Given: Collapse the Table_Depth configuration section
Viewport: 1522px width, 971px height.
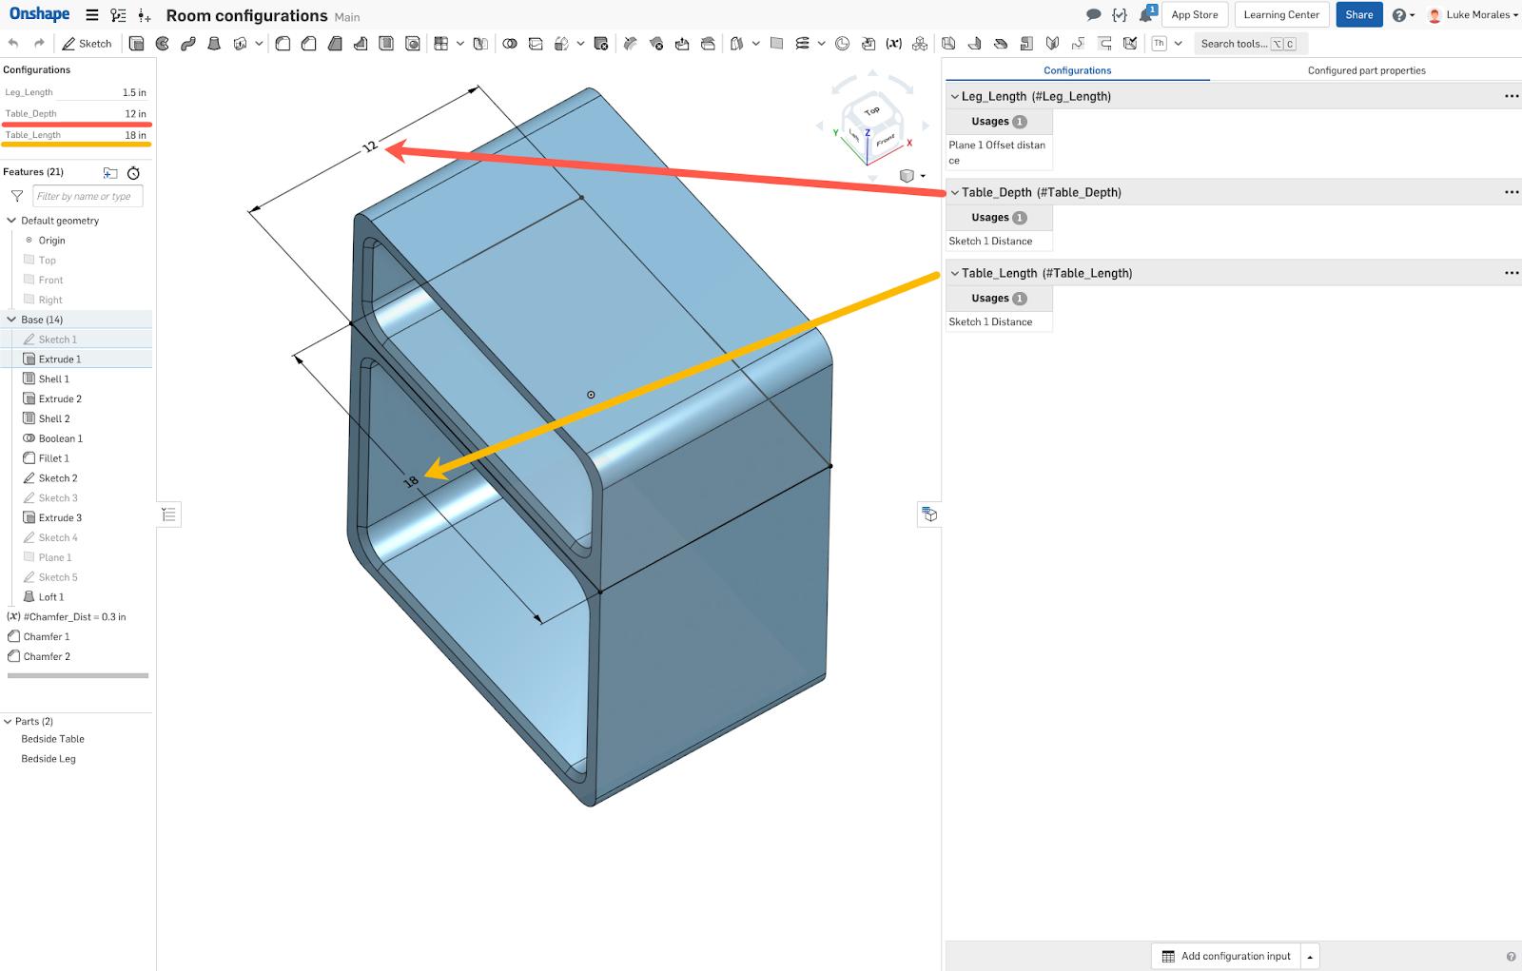Looking at the screenshot, I should tap(955, 192).
